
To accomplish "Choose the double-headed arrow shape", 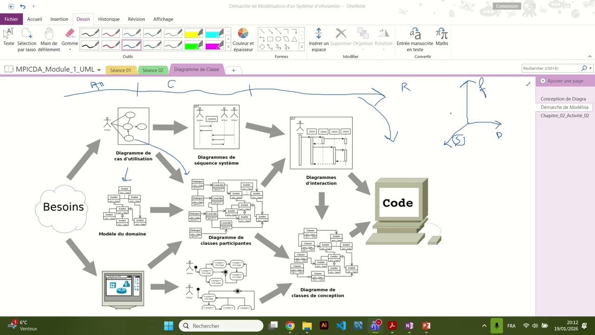I will coord(278,31).
